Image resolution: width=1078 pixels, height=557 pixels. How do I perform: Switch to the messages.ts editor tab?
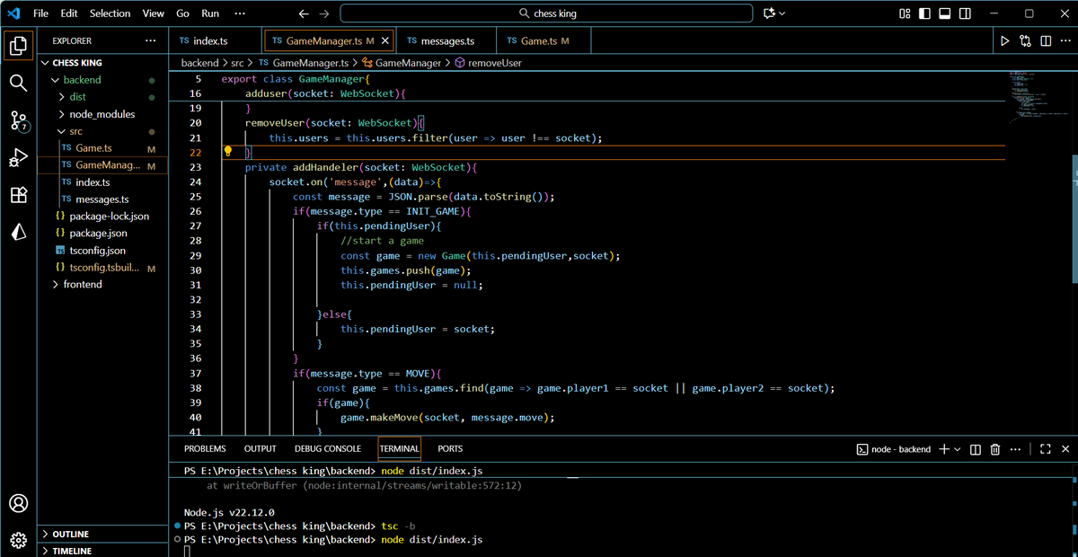446,40
